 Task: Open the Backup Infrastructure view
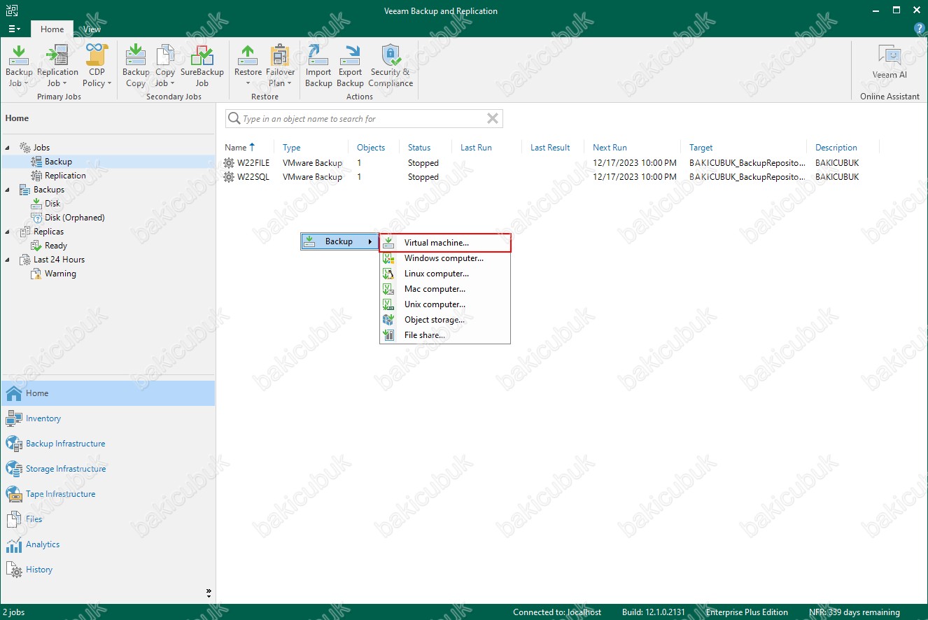[x=108, y=444]
